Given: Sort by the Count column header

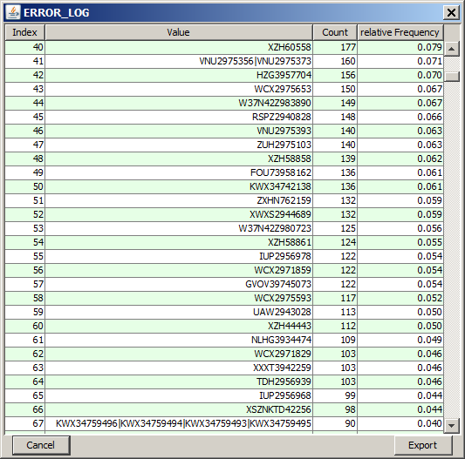Looking at the screenshot, I should click(x=335, y=32).
